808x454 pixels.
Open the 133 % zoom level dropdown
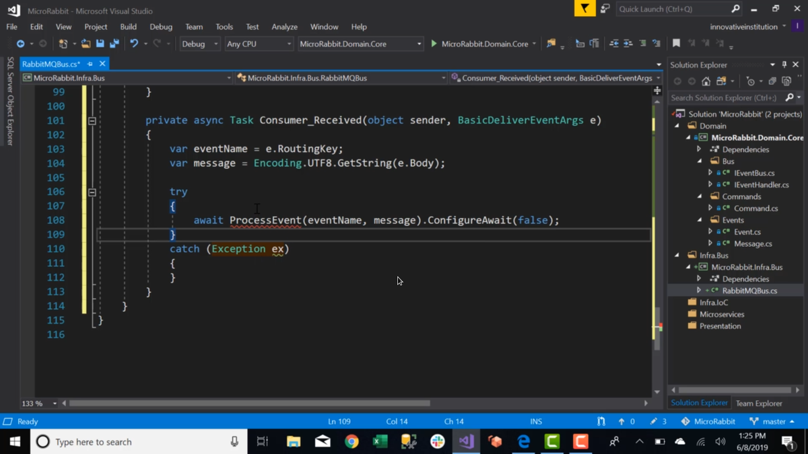39,404
